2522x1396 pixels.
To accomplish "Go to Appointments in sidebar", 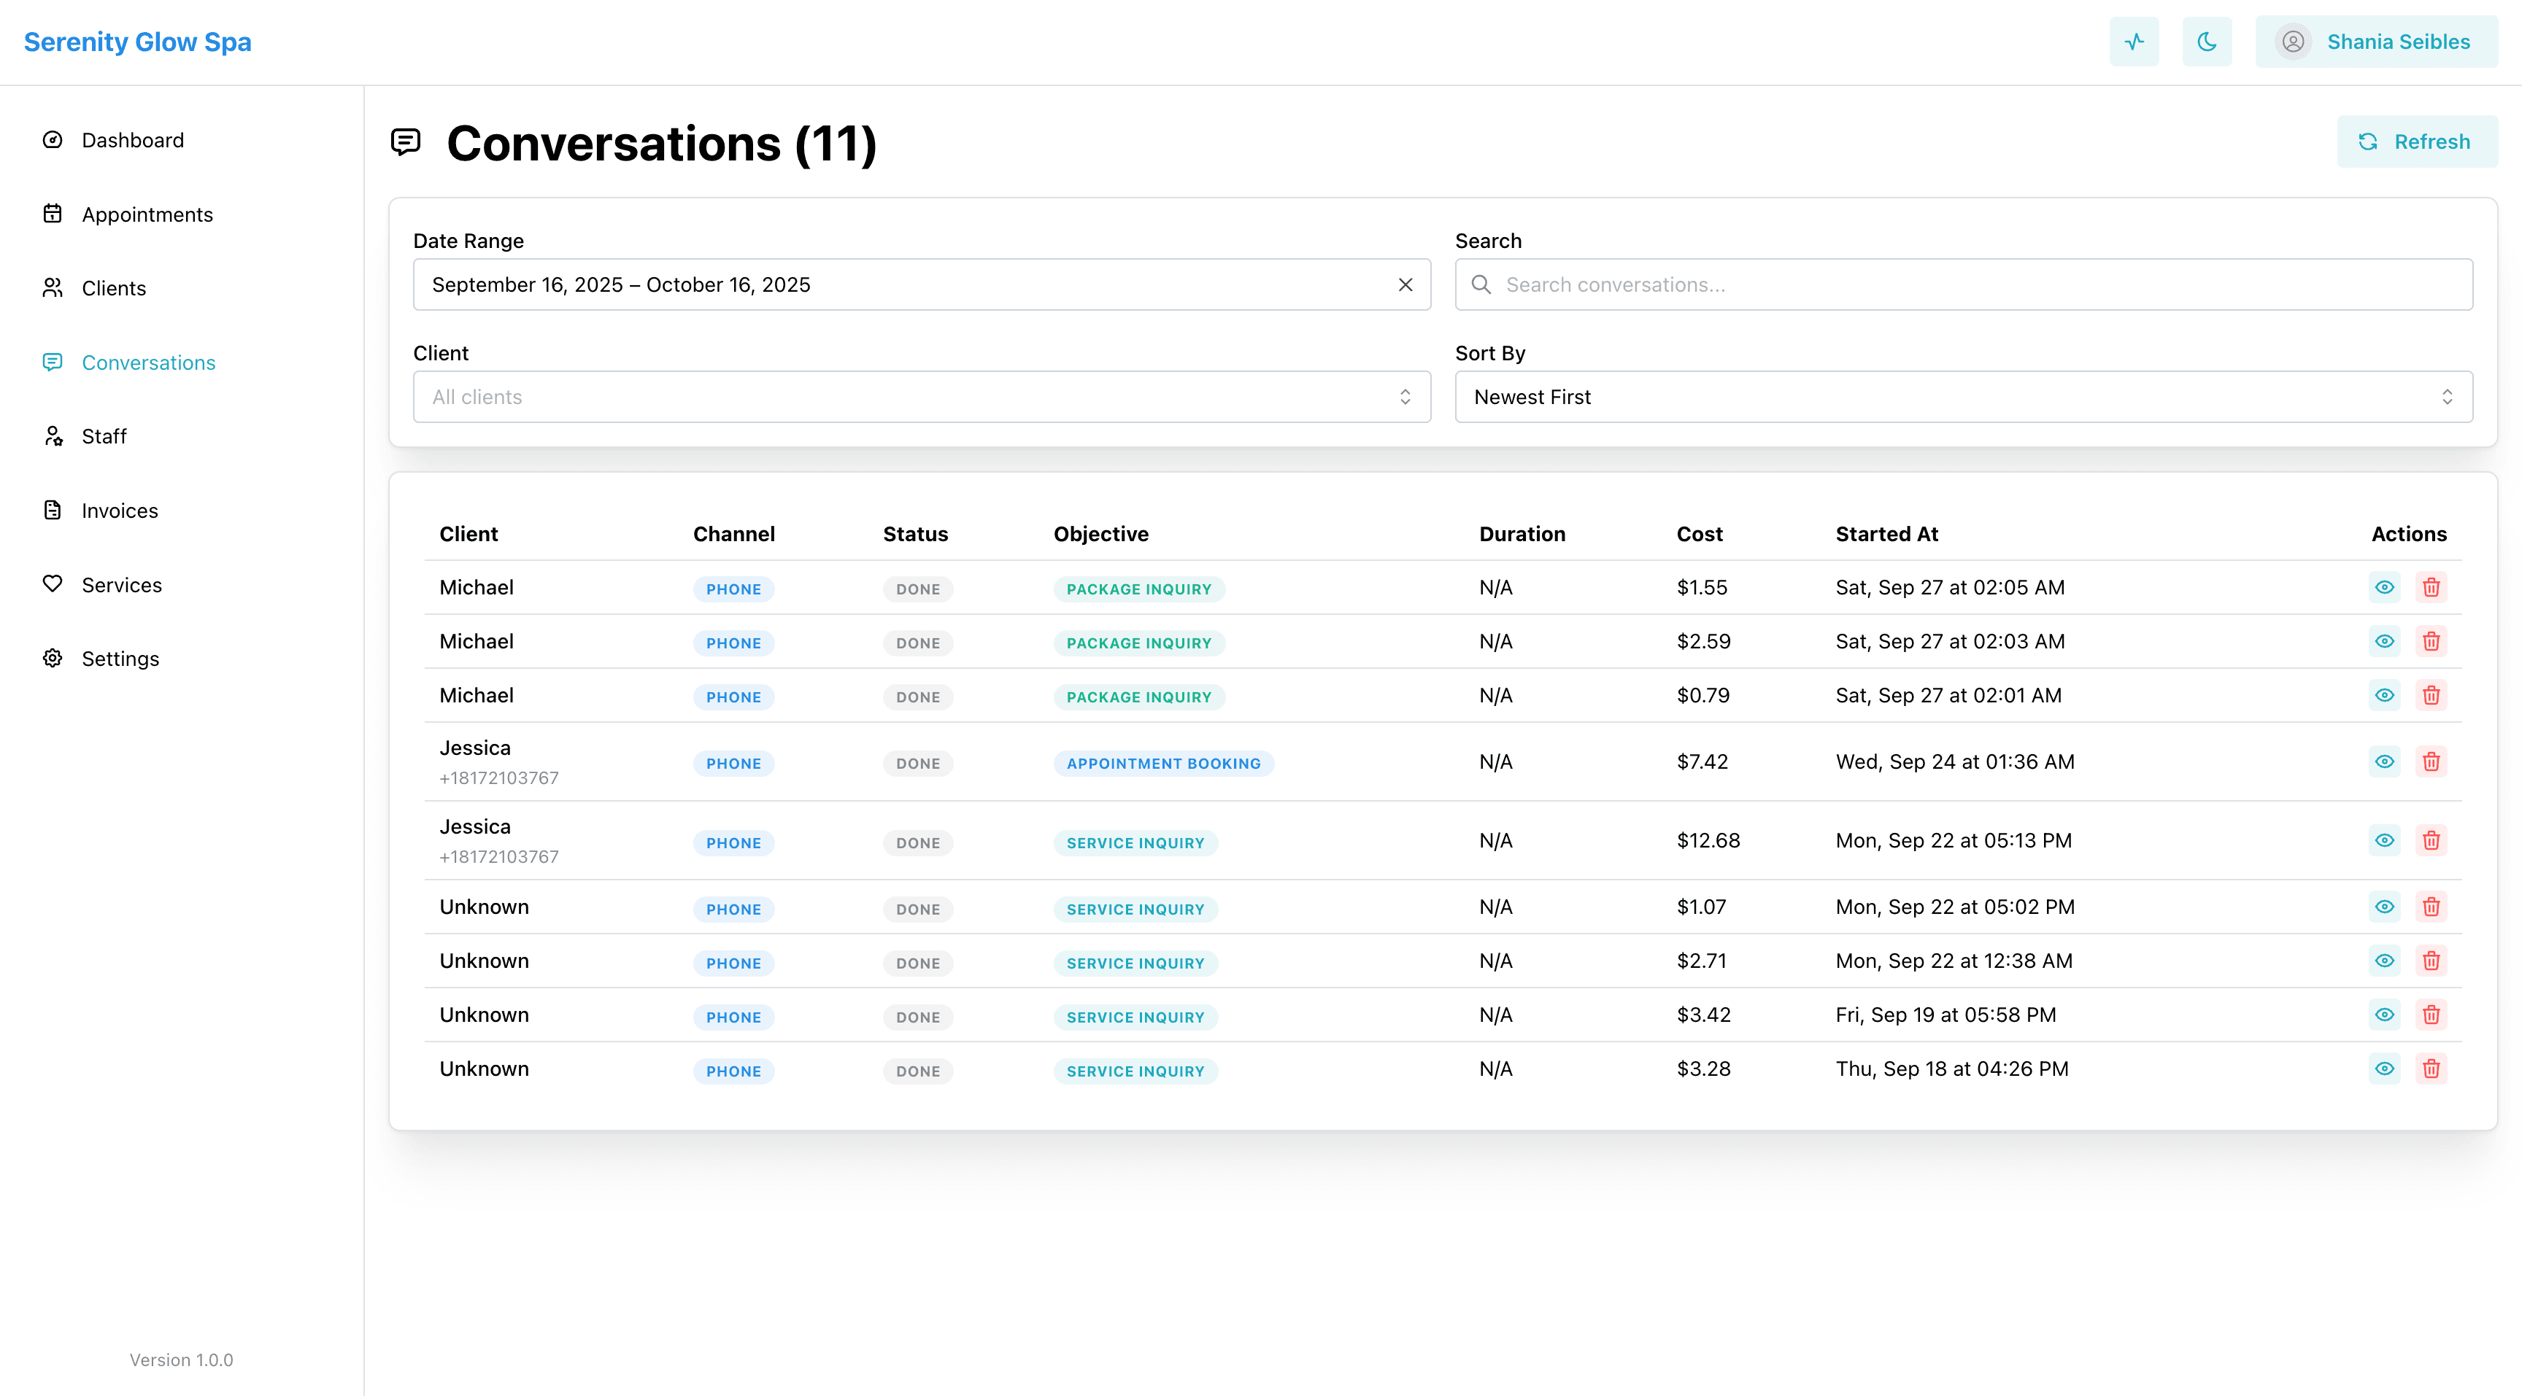I will (x=147, y=214).
